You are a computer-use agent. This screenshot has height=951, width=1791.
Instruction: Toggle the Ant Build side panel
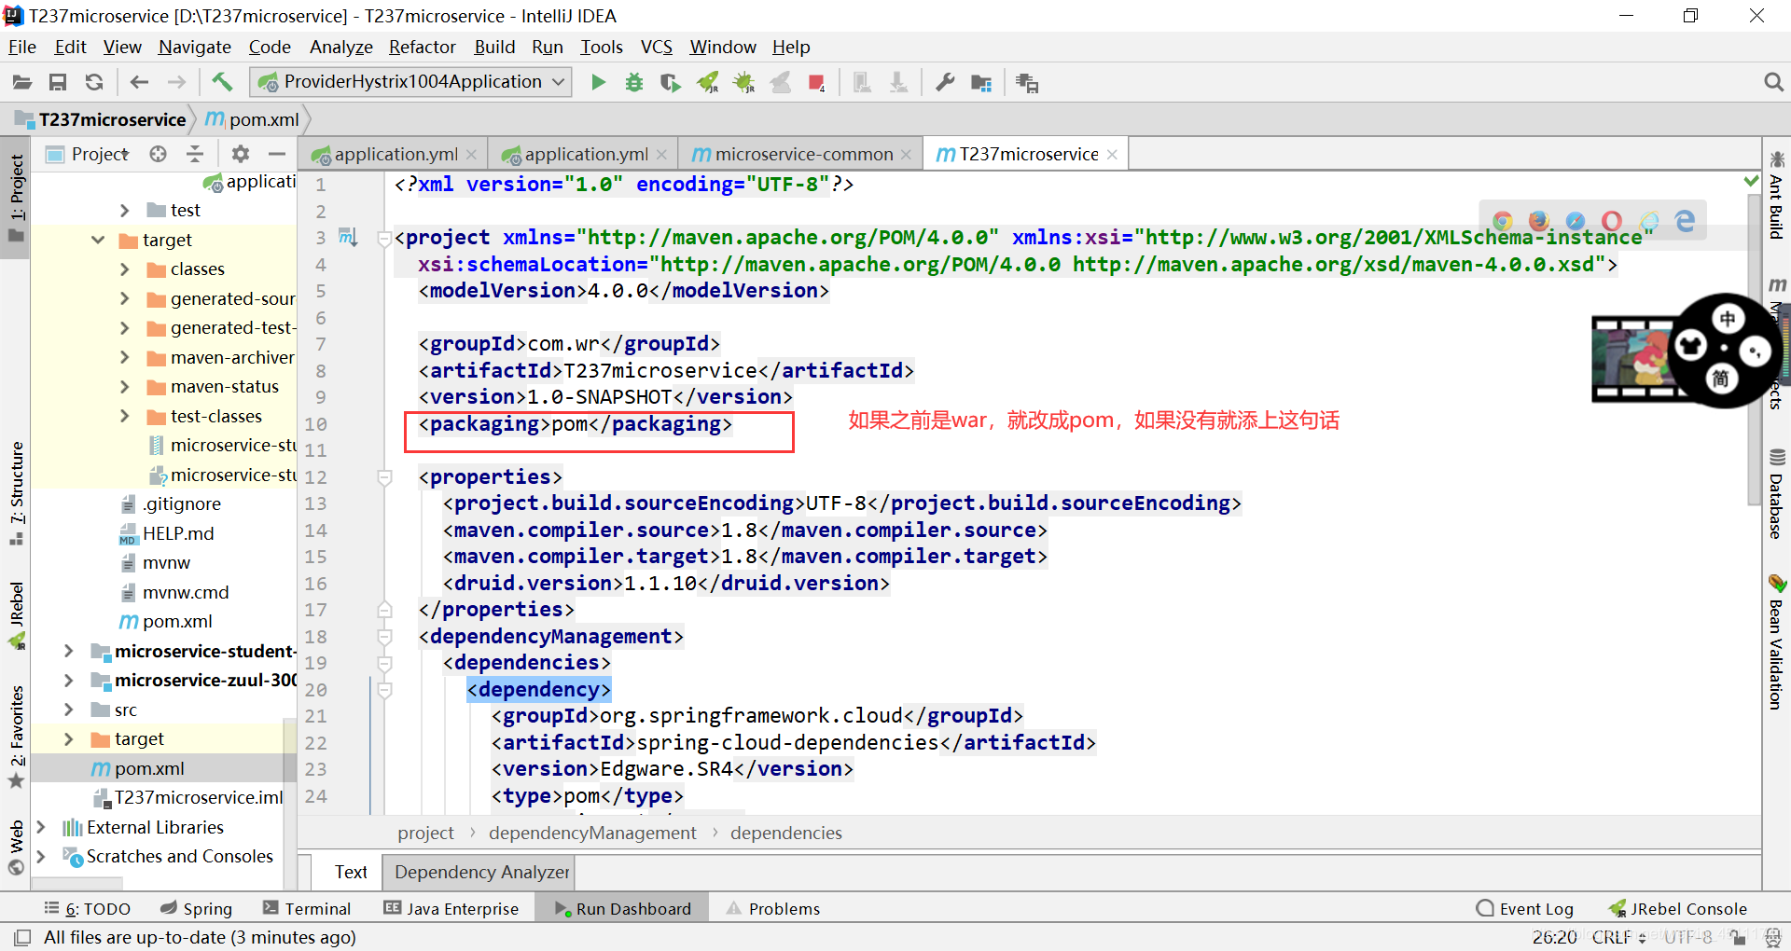(x=1776, y=195)
